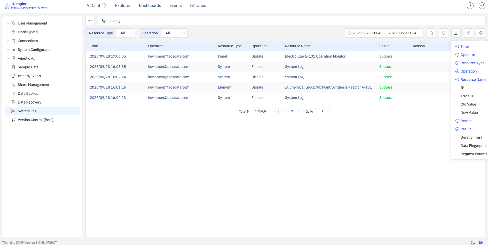
Task: Switch language via EN button
Action: pyautogui.click(x=481, y=242)
